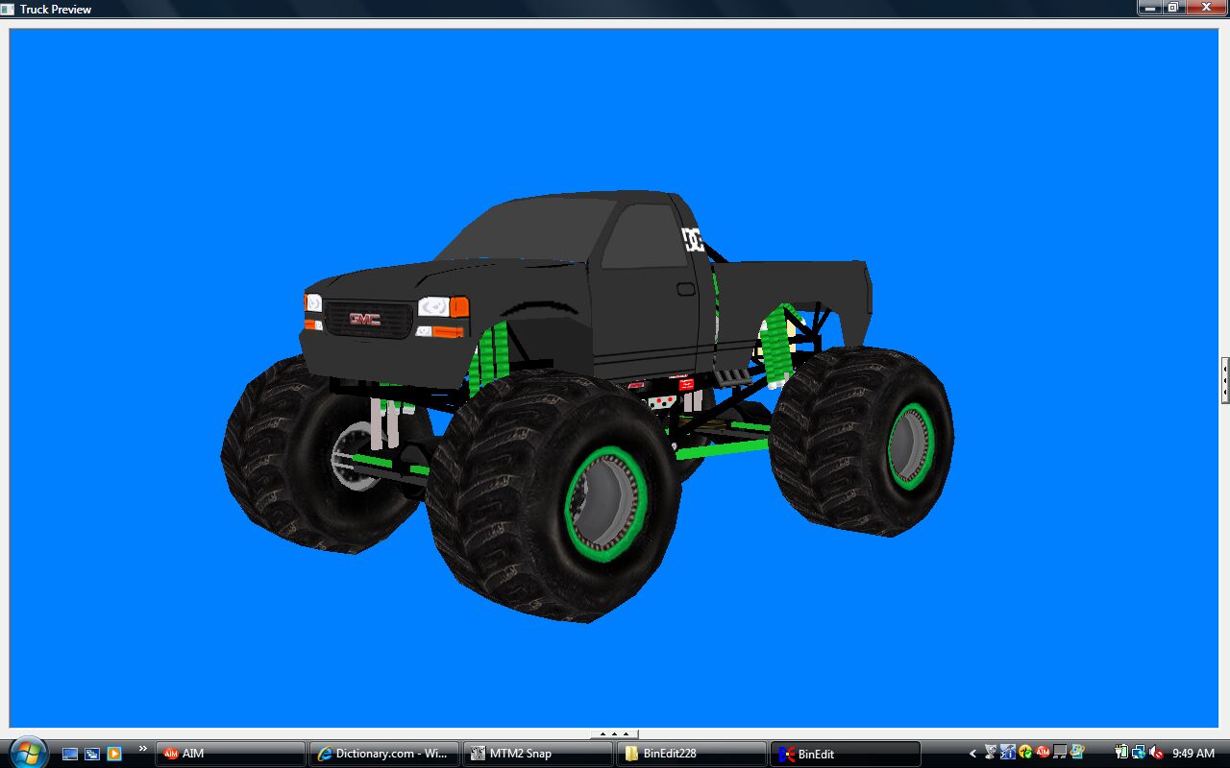Viewport: 1230px width, 768px height.
Task: Restore down the Truck Preview window
Action: (1173, 8)
